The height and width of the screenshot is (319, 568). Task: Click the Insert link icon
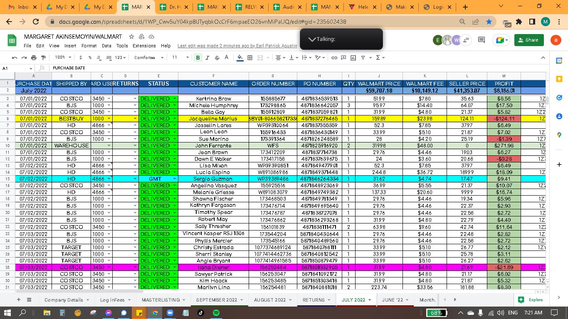point(334,58)
